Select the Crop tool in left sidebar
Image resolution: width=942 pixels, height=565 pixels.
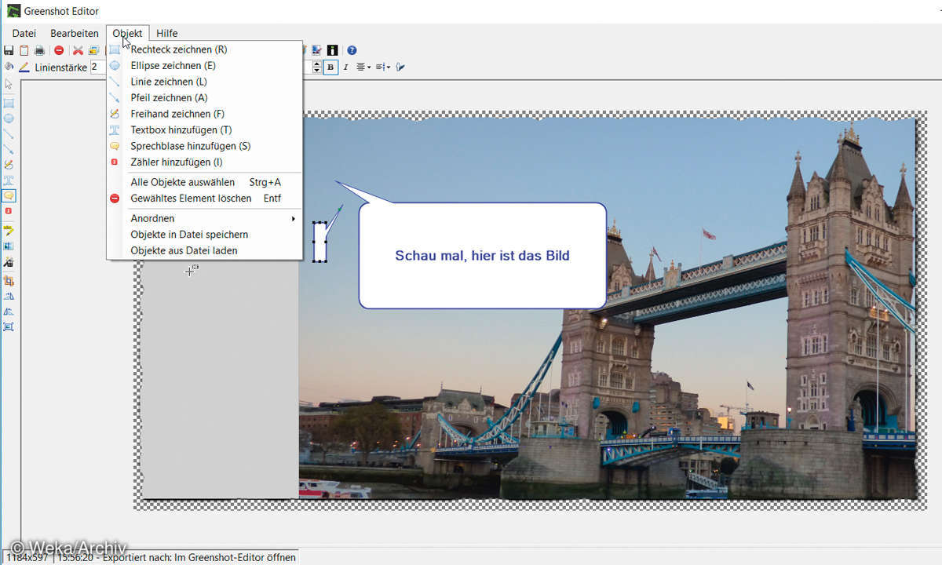click(x=9, y=280)
